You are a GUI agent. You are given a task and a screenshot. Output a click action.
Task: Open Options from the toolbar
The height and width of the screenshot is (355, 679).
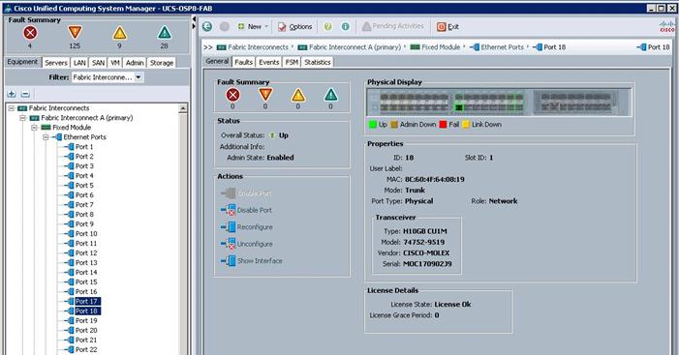pos(294,27)
